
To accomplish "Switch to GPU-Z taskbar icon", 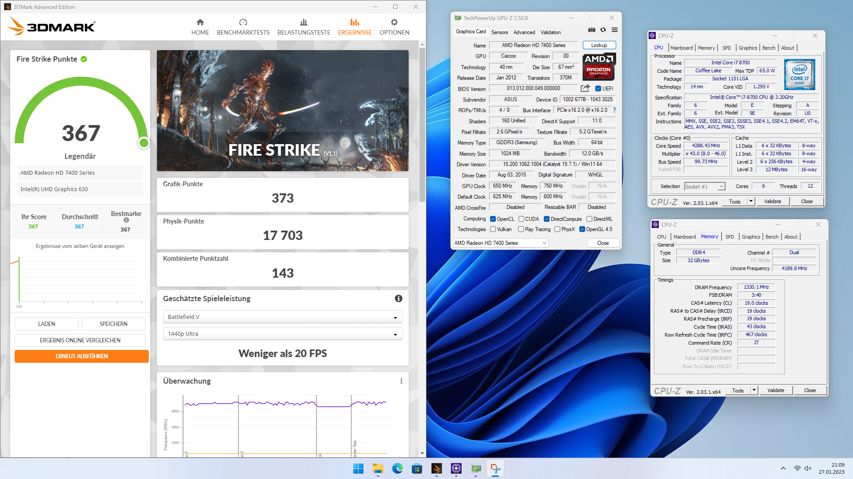I will tap(476, 468).
